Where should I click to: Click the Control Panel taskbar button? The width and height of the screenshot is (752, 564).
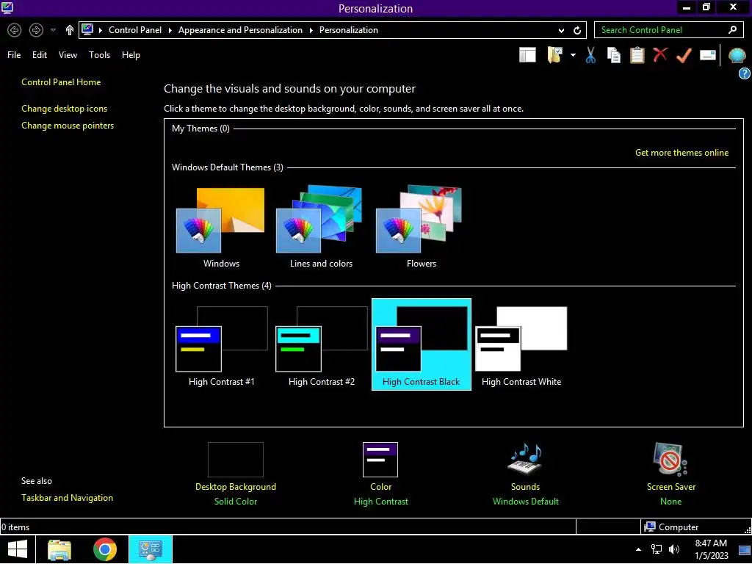[x=150, y=549]
